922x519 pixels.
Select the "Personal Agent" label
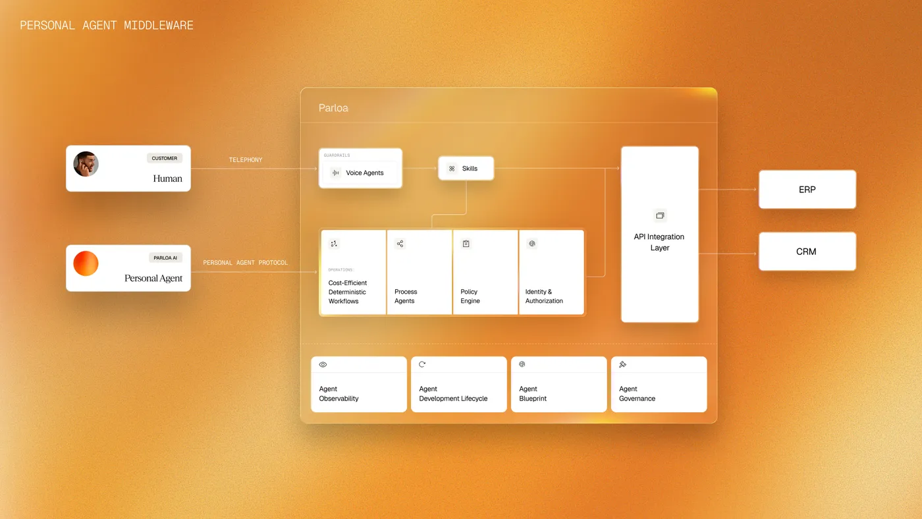click(153, 278)
